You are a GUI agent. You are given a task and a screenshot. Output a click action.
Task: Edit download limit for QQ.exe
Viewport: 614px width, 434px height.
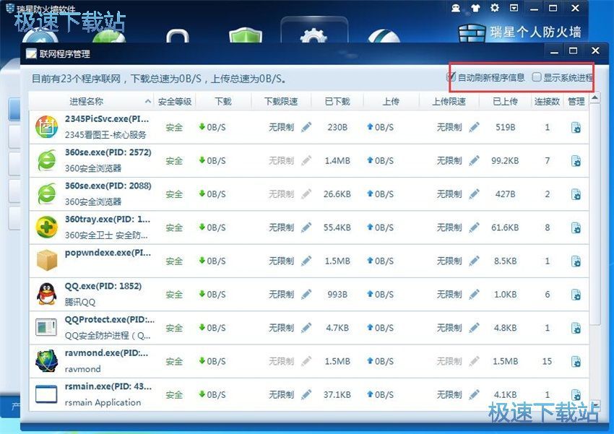click(x=306, y=295)
